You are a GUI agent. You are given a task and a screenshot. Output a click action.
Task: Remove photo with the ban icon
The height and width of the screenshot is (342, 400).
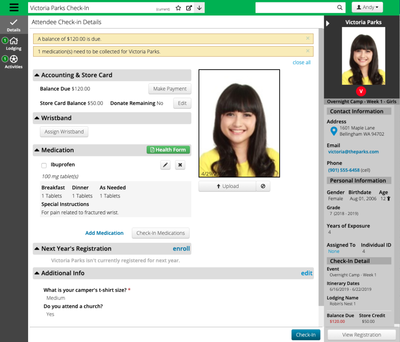(263, 186)
